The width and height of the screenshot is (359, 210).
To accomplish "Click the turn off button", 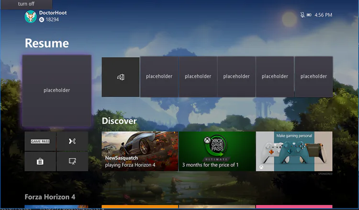I will point(26,4).
